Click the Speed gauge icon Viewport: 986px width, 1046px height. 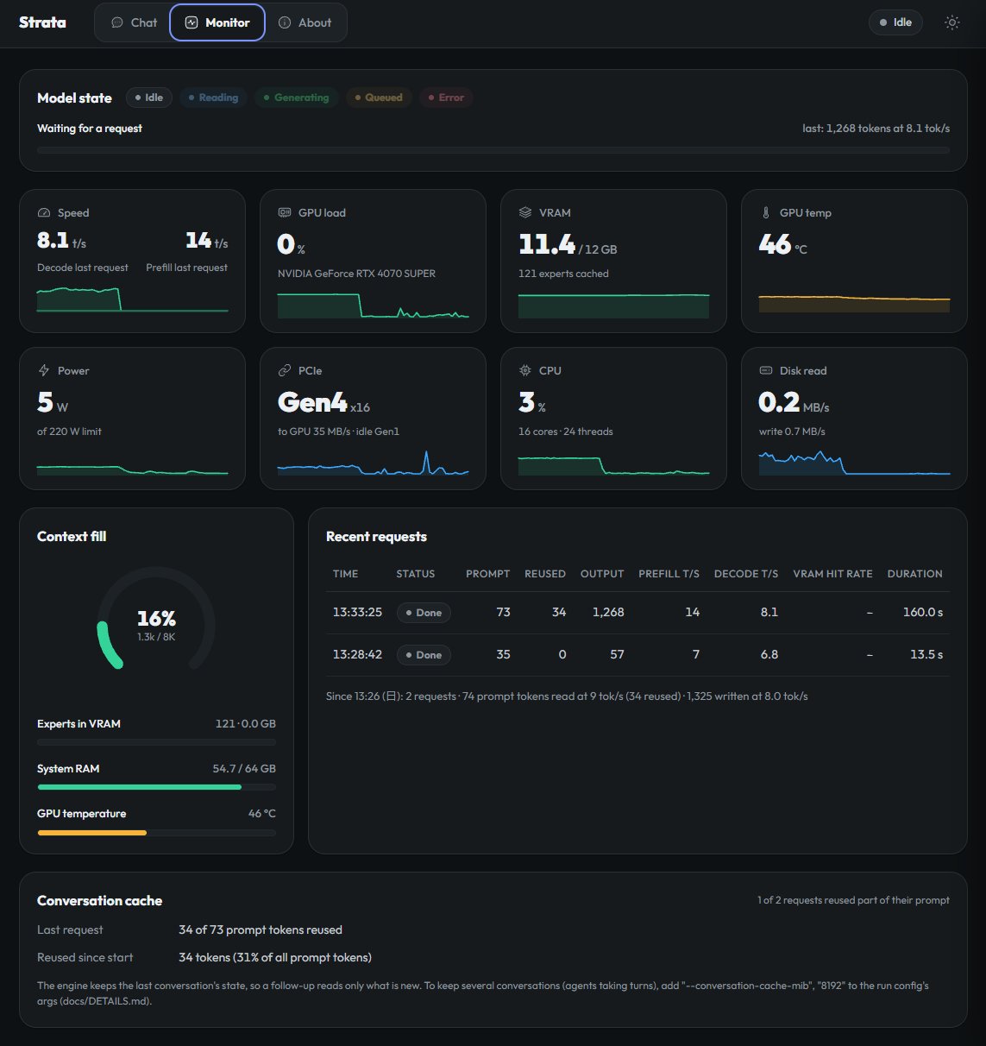[x=44, y=213]
